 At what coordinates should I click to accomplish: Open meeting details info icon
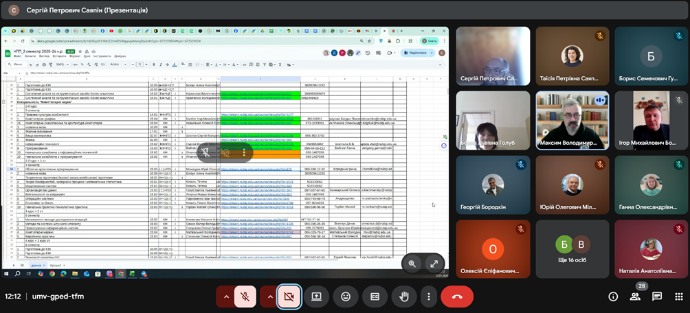613,297
